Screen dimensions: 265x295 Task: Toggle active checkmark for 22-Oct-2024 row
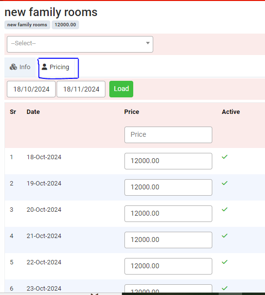[x=224, y=262]
